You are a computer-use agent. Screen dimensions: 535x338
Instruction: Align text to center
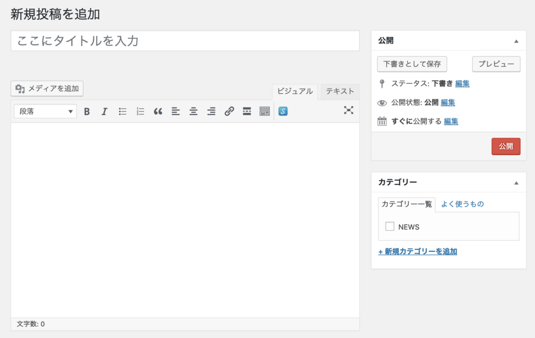click(193, 111)
